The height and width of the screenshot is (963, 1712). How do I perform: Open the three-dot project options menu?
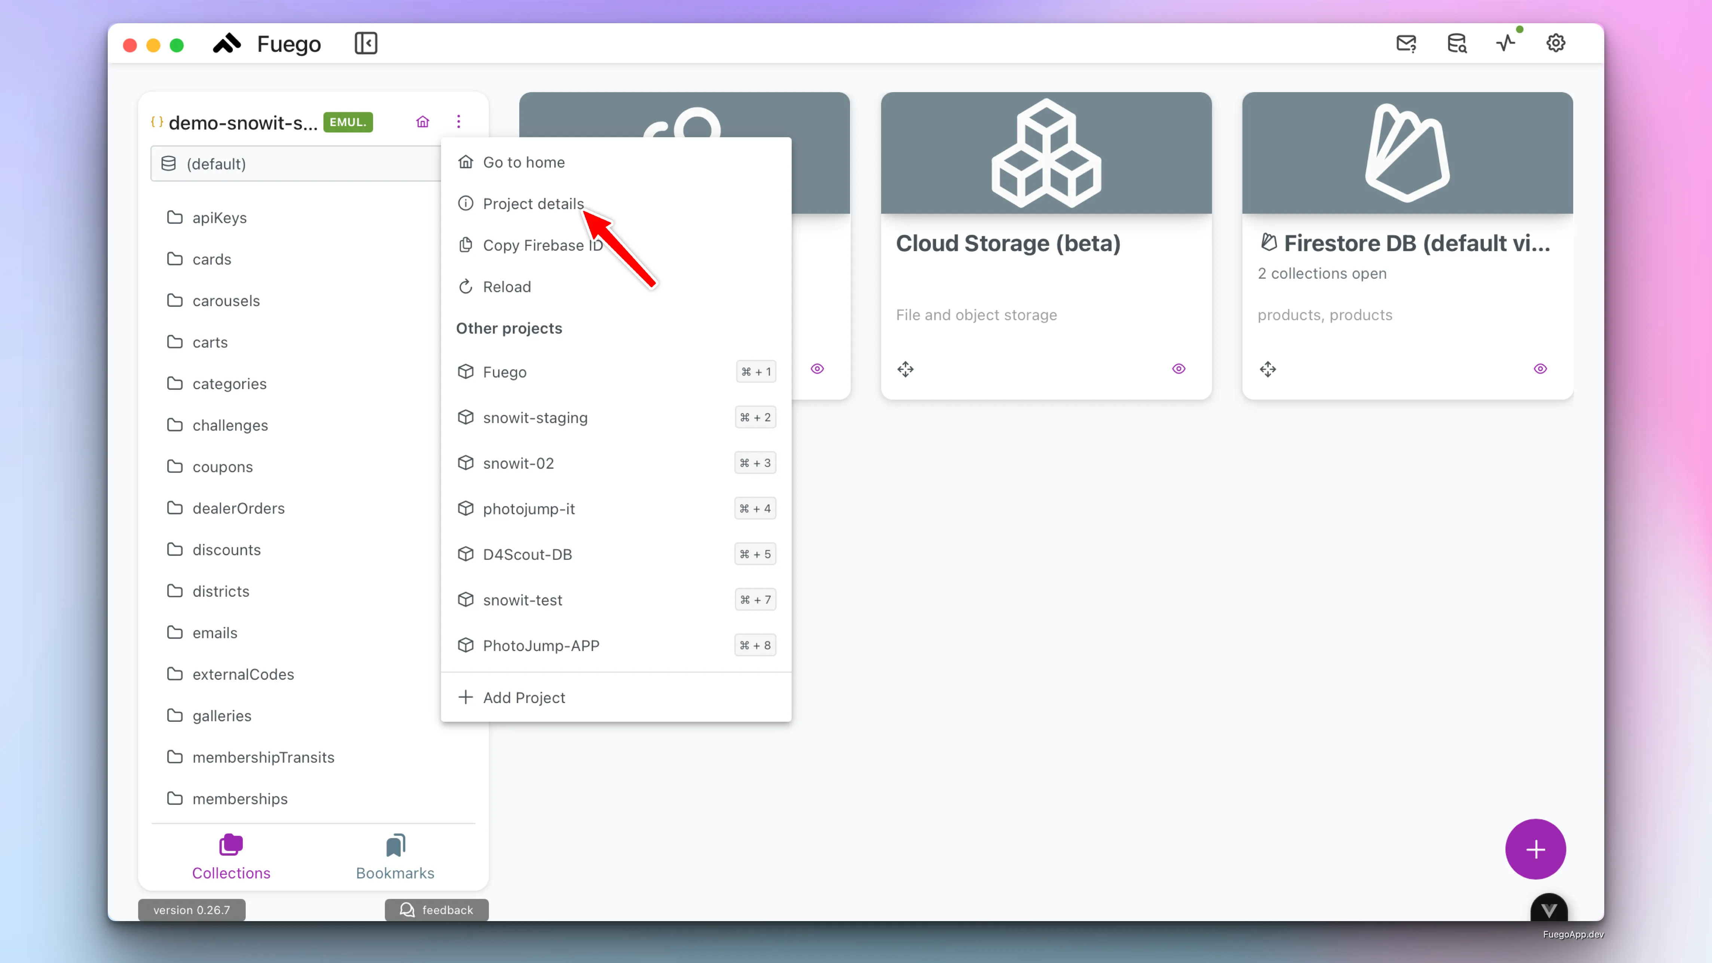coord(459,122)
